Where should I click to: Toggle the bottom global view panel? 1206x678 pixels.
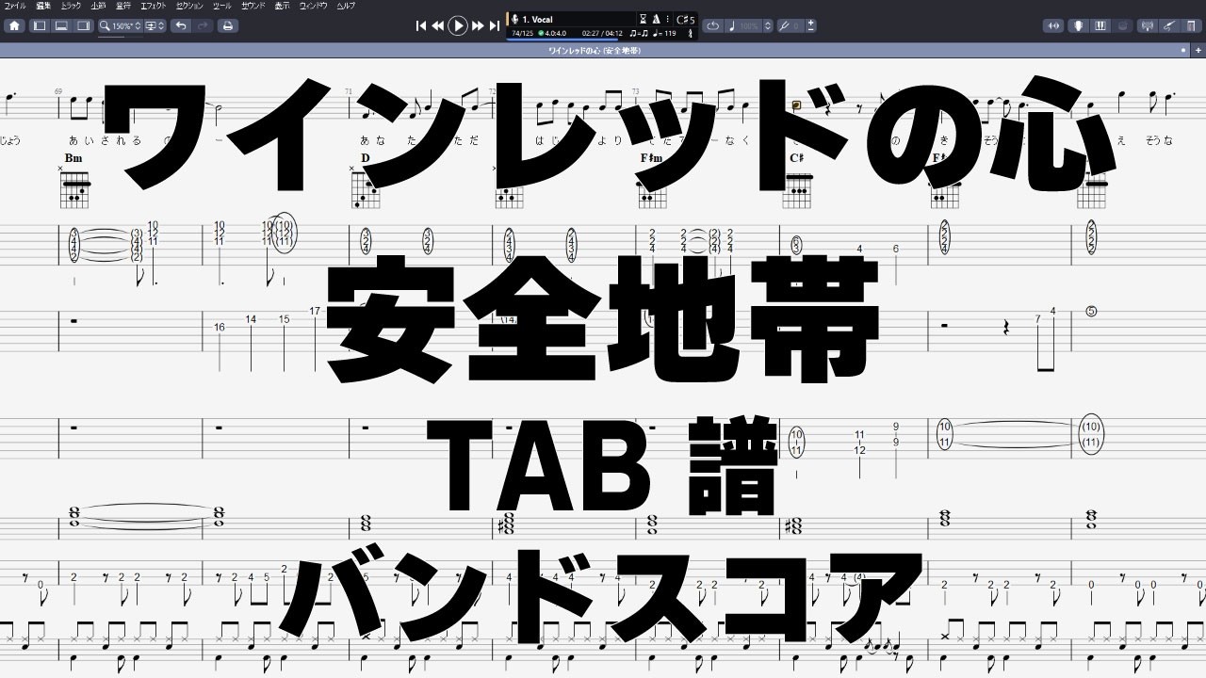coord(60,25)
